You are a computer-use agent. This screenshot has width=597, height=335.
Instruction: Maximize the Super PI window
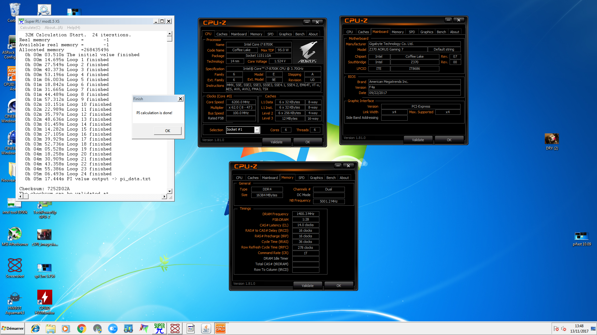pyautogui.click(x=162, y=21)
